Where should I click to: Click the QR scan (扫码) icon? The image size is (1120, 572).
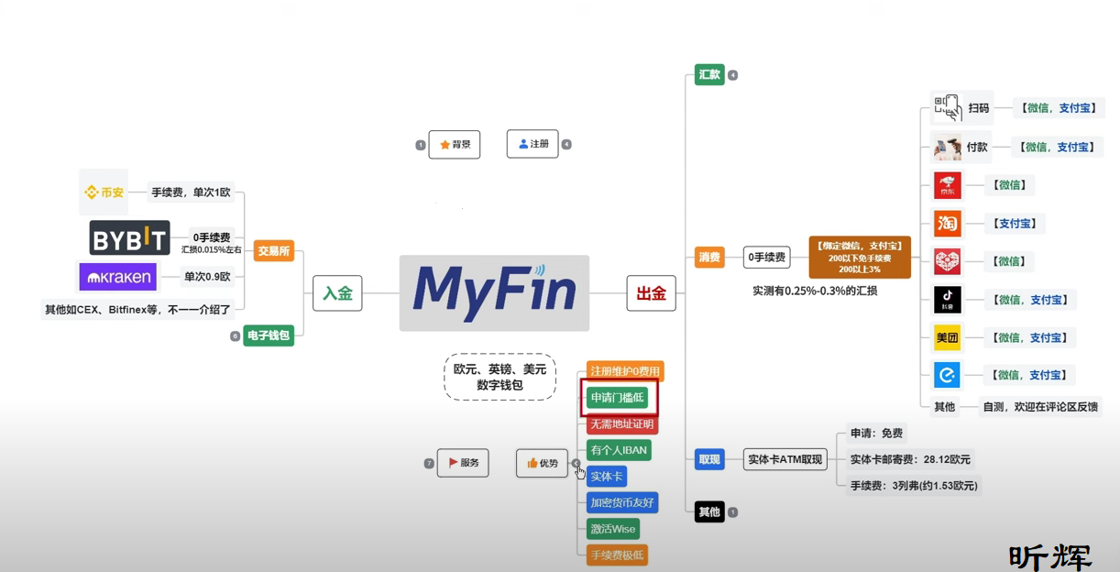(948, 108)
